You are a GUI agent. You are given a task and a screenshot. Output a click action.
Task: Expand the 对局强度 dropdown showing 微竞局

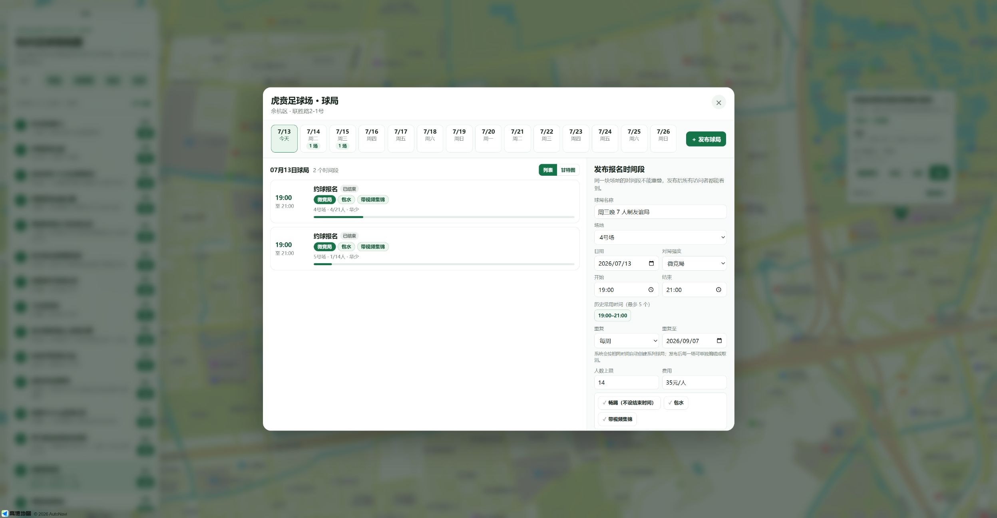[x=694, y=264]
